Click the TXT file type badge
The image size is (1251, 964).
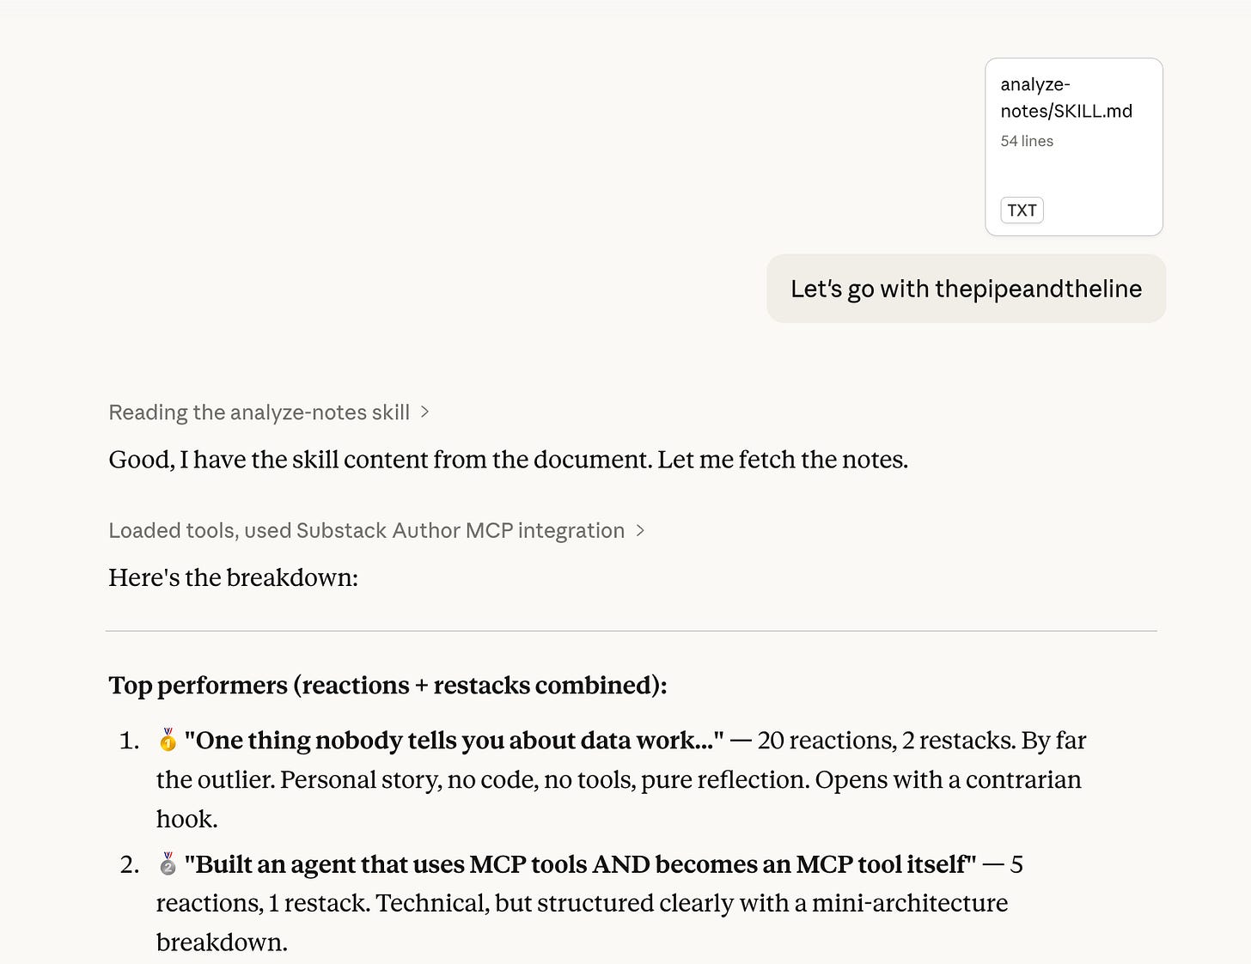(1022, 210)
